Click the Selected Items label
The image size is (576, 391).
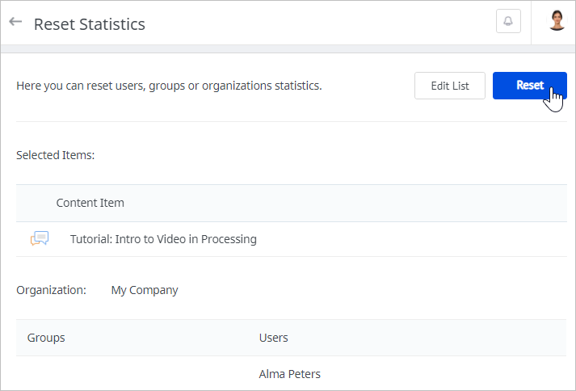coord(55,154)
